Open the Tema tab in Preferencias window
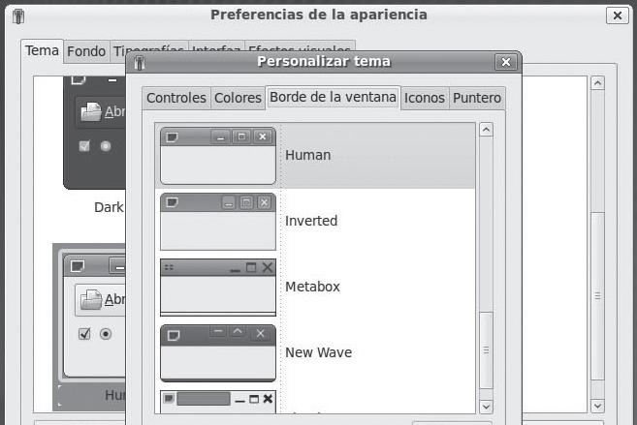Viewport: 637px width, 425px height. [x=42, y=50]
